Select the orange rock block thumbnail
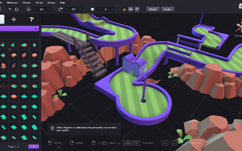Image resolution: width=242 pixels, height=151 pixels. pyautogui.click(x=3, y=66)
